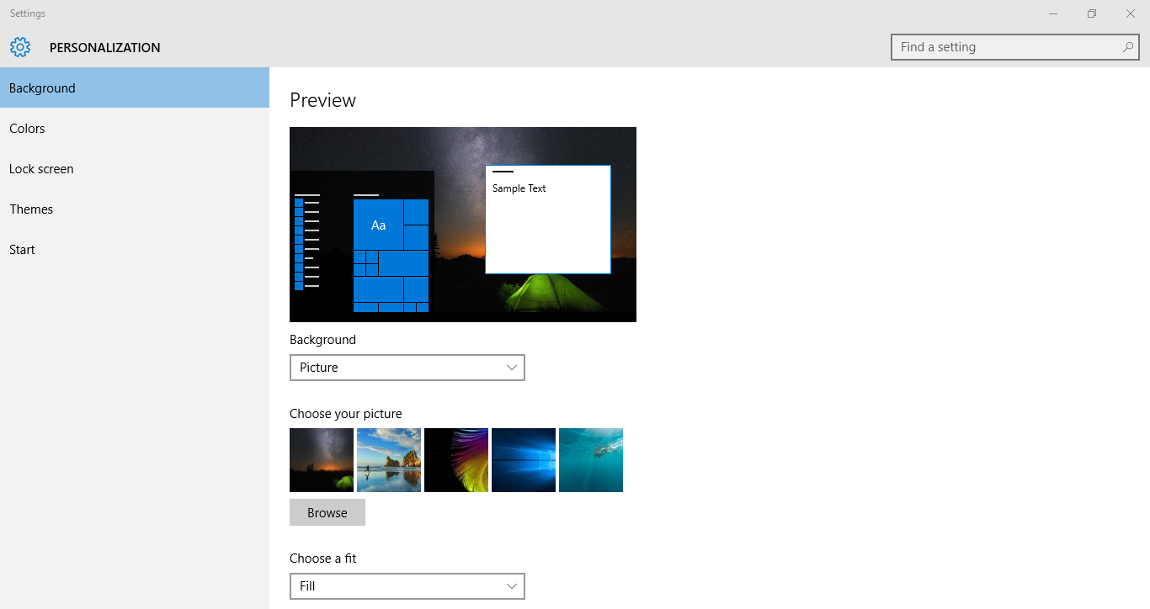
Task: Click the Preview heading text
Action: [x=323, y=100]
